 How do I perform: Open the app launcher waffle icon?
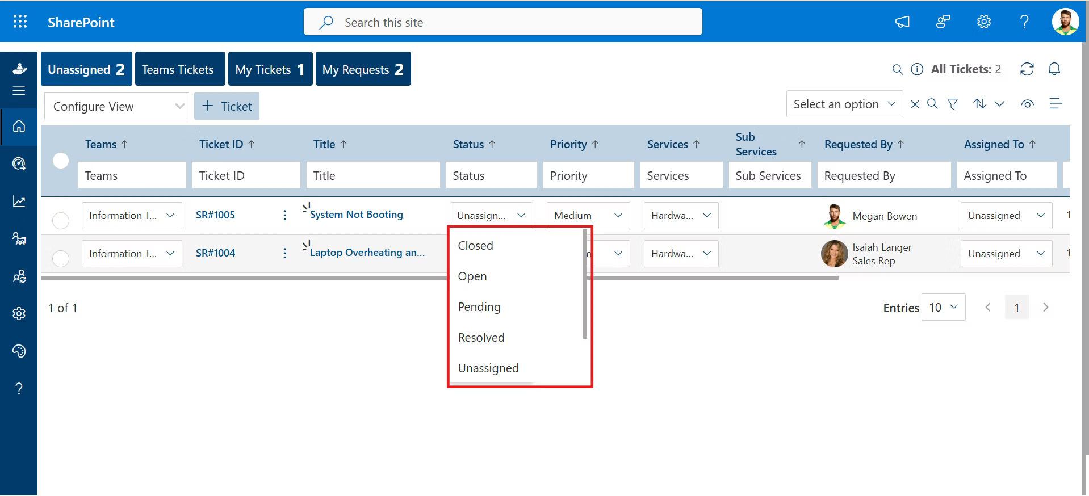pos(20,22)
